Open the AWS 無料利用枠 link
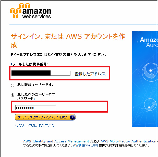This screenshot has height=157, width=158. pos(86,146)
